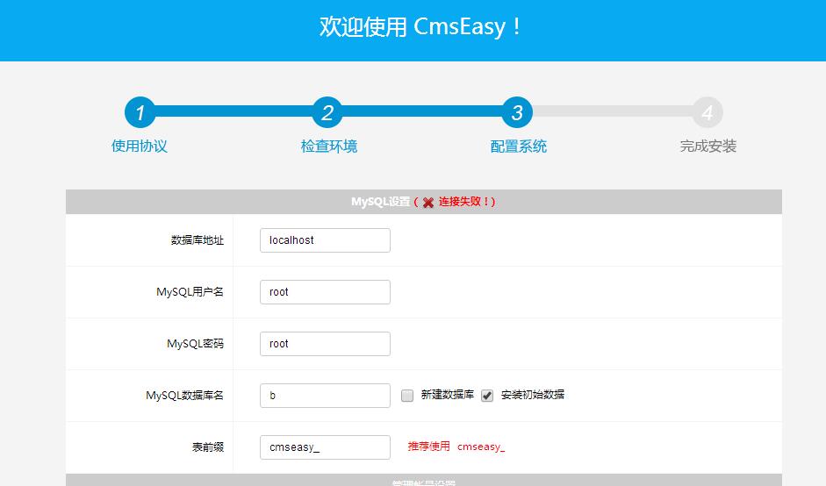
Task: Uncheck the 安装初始数据 checkbox
Action: coord(487,396)
